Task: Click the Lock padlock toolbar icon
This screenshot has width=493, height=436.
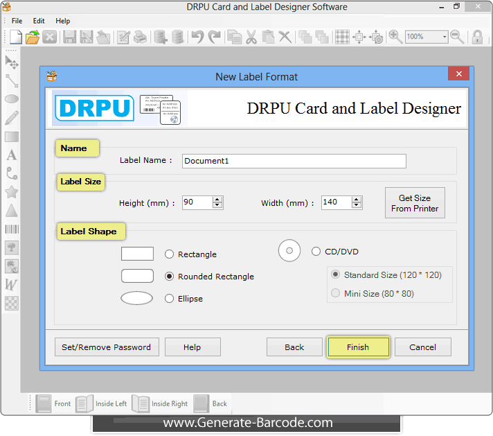Action: (x=477, y=37)
